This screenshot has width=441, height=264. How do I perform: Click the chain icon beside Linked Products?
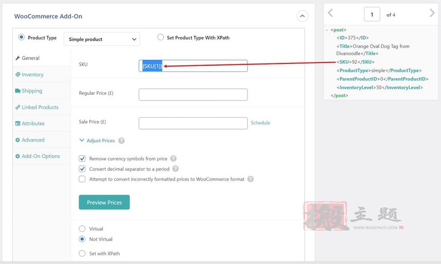tap(18, 107)
